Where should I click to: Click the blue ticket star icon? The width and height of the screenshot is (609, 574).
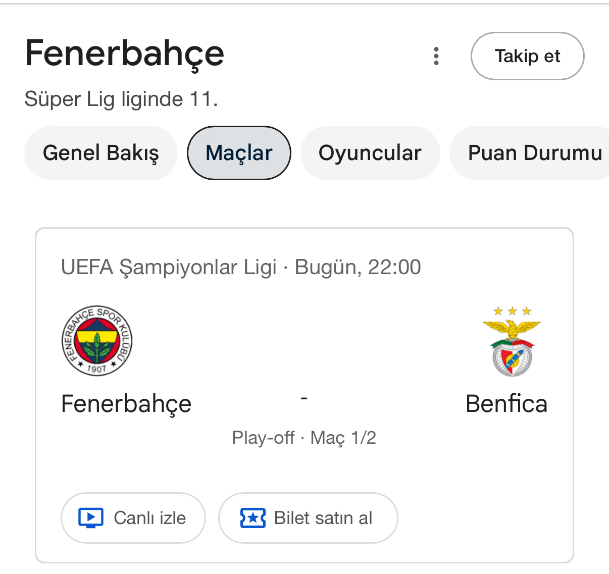[253, 518]
